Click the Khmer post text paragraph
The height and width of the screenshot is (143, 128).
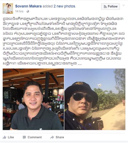64,41
